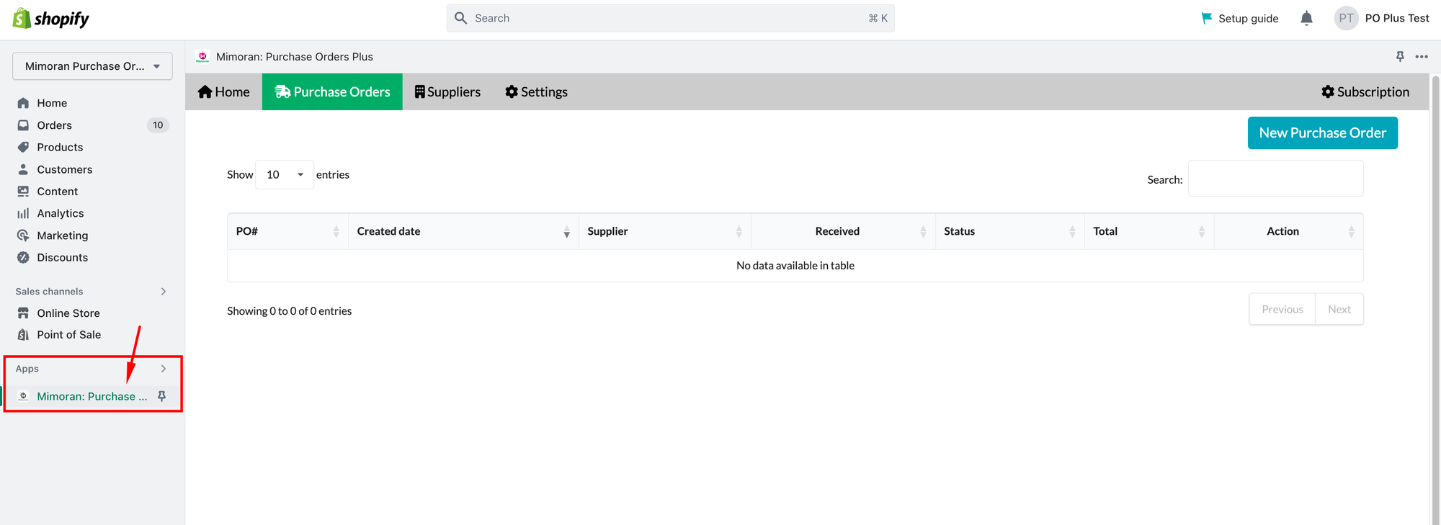Screen dimensions: 1441x525
Task: Open the PT account avatar
Action: 1346,18
